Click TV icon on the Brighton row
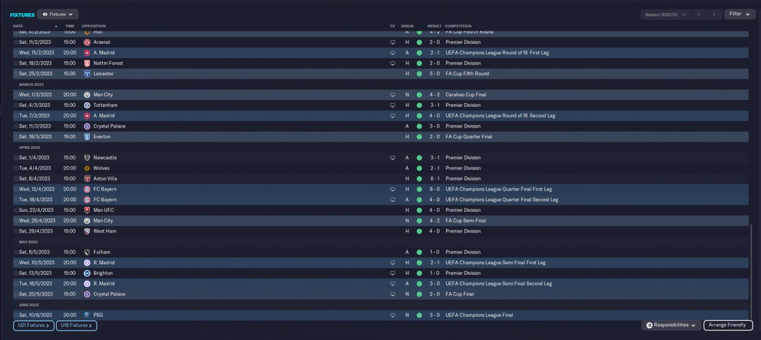761x340 pixels. click(392, 273)
